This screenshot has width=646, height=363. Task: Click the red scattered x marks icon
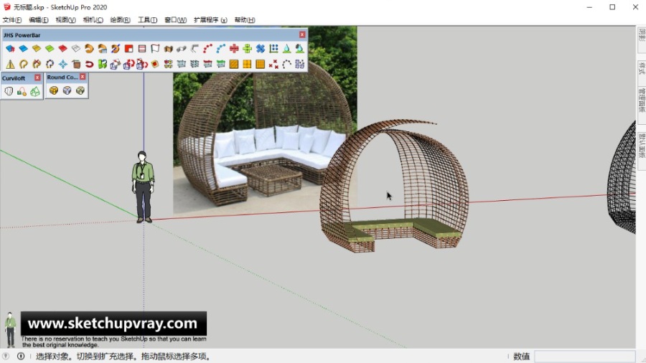273,64
